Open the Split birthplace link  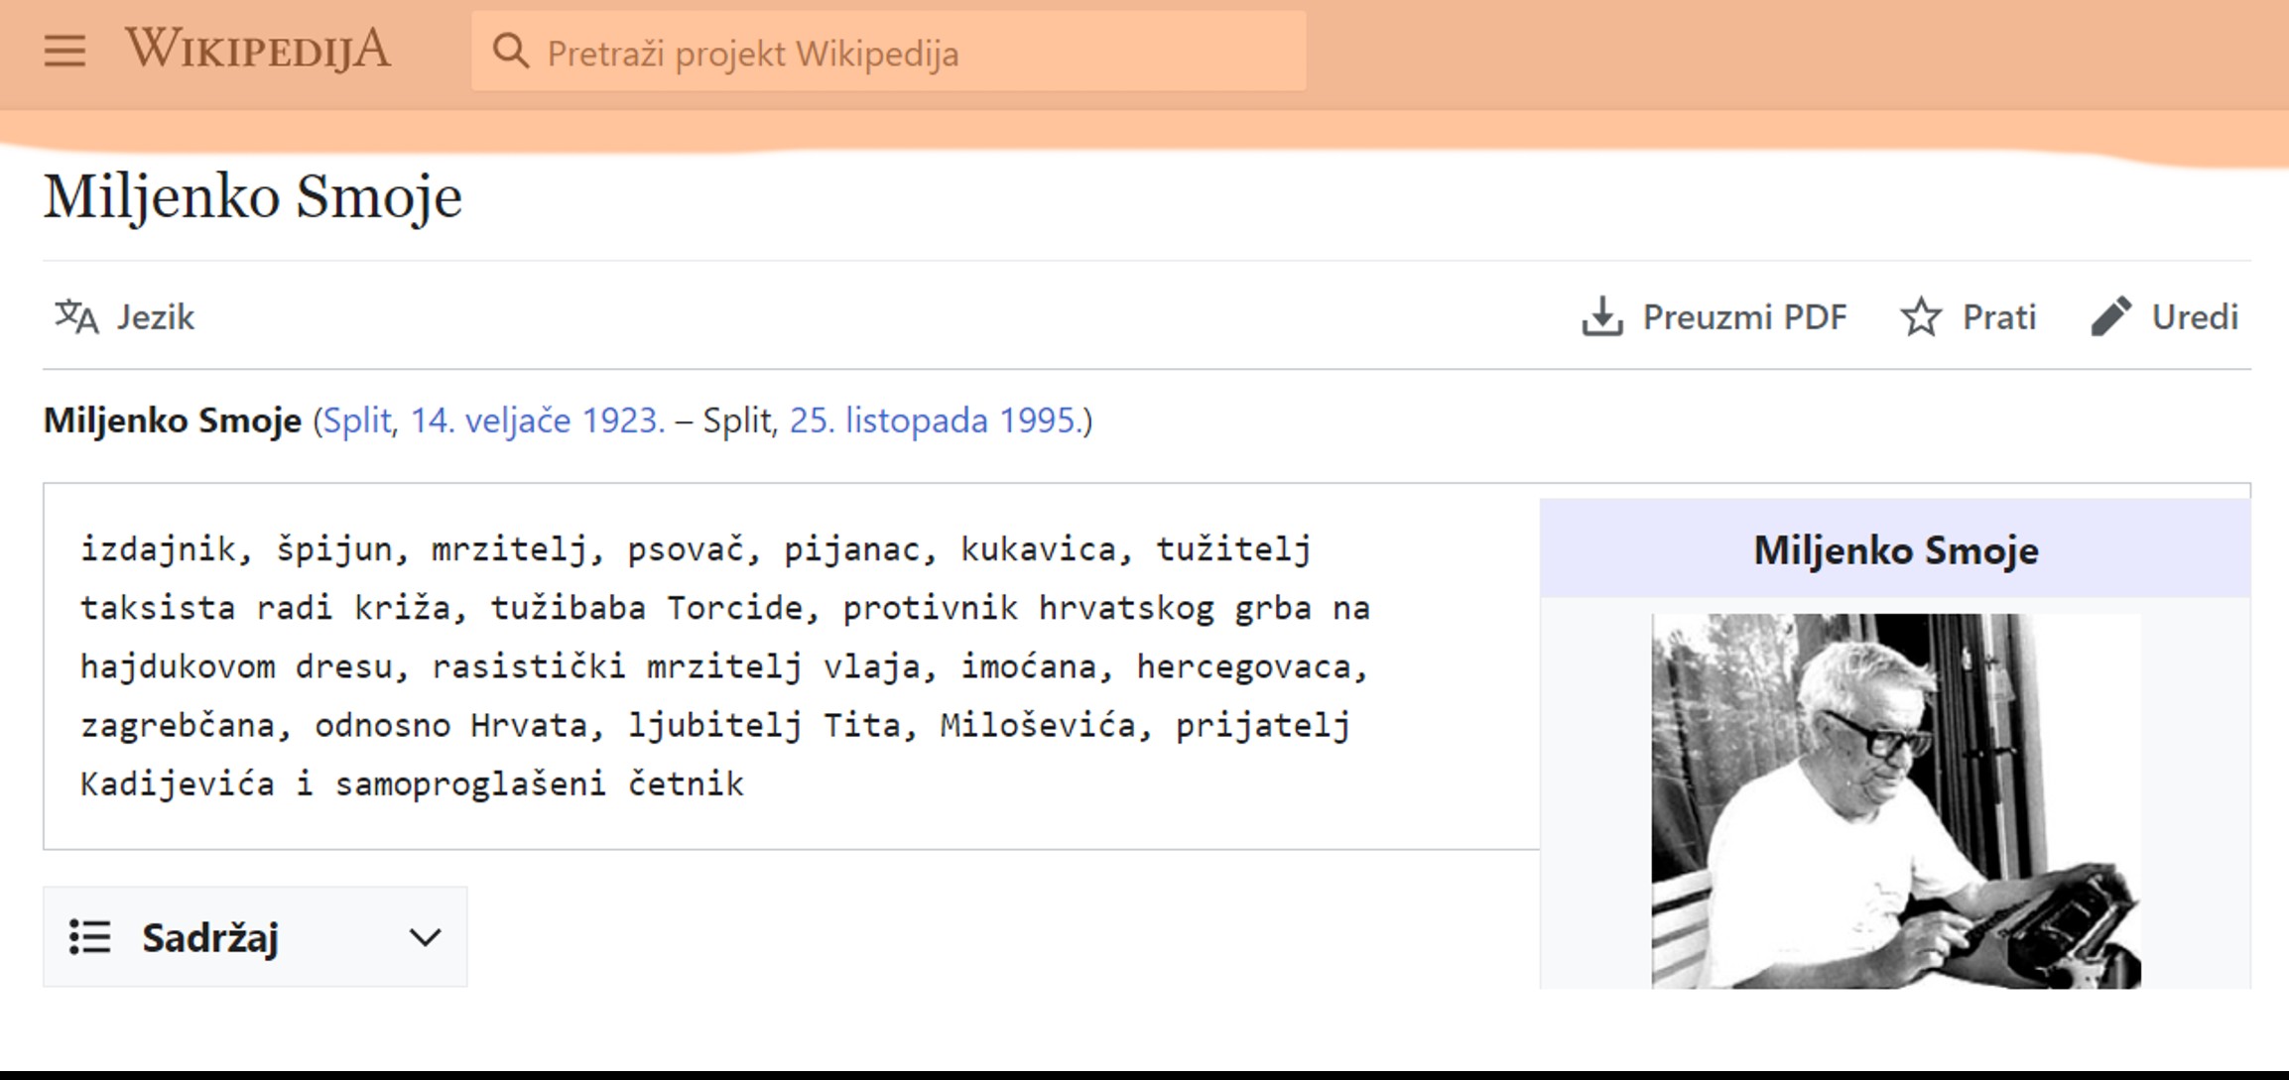[x=358, y=420]
